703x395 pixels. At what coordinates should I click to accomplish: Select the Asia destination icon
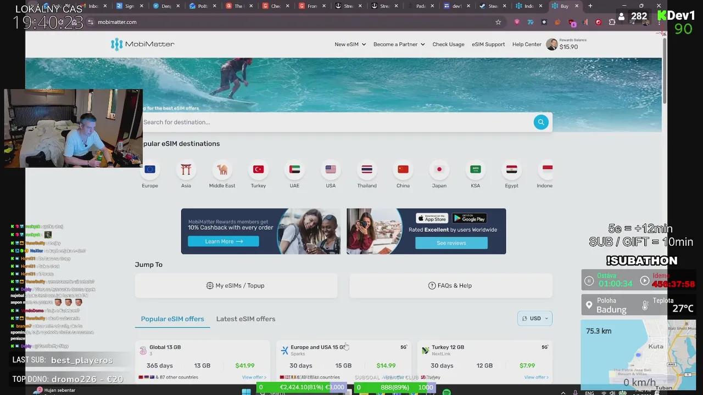(x=186, y=170)
